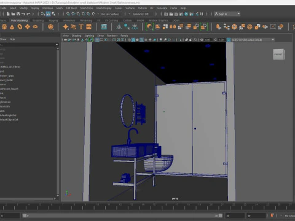Toggle snap to grids magnet icon

pyautogui.click(x=68, y=14)
